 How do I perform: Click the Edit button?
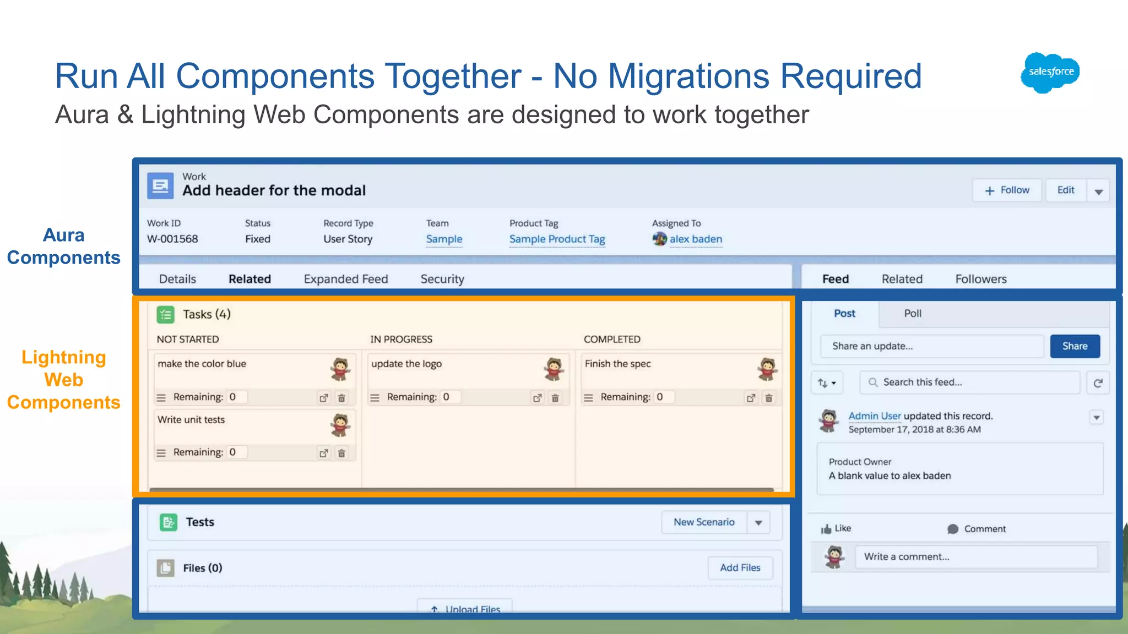pyautogui.click(x=1066, y=190)
